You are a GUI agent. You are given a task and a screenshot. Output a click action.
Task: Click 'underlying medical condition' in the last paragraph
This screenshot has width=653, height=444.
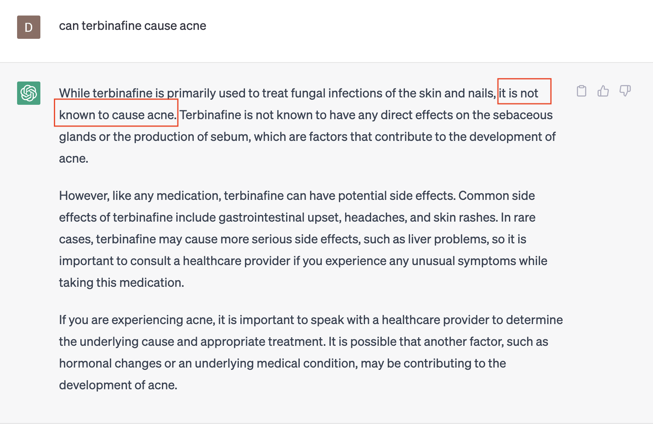276,363
